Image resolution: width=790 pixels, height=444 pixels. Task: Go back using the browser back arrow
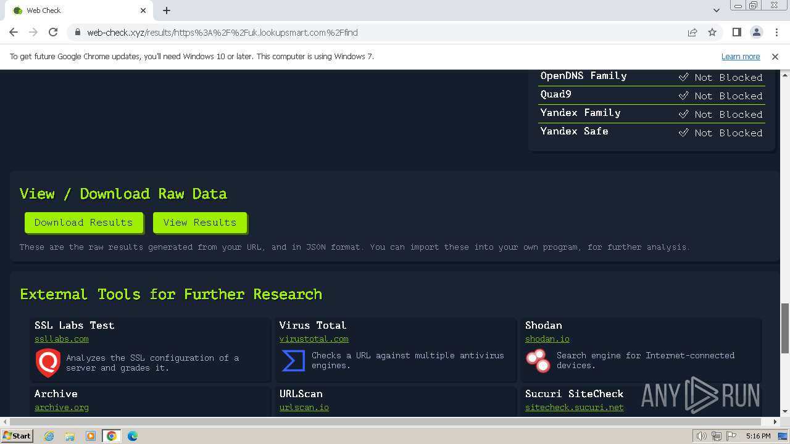(x=14, y=32)
